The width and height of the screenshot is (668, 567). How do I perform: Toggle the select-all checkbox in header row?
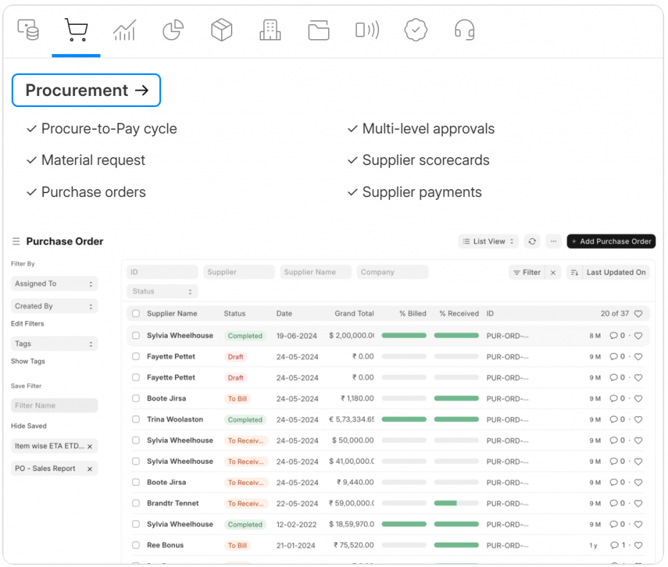(136, 314)
